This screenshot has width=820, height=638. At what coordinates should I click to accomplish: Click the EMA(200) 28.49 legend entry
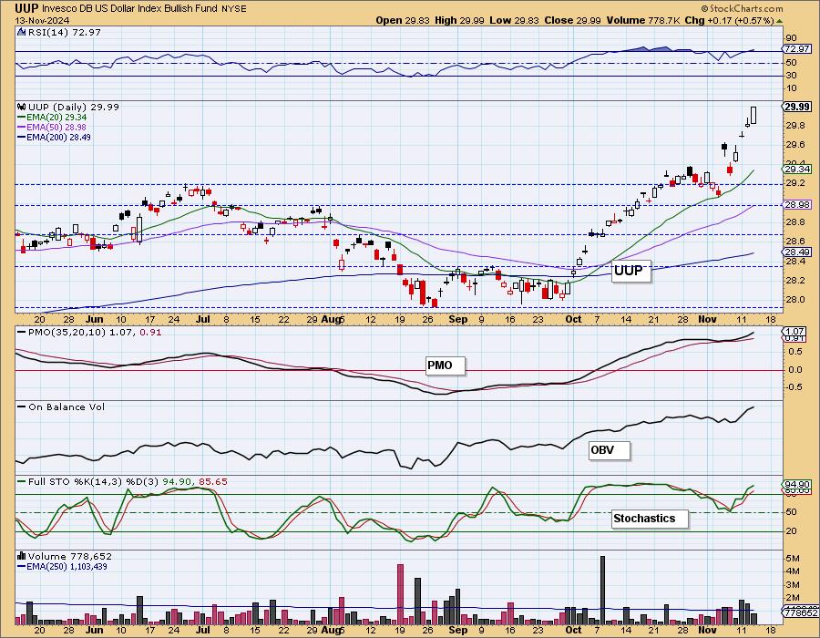click(55, 137)
